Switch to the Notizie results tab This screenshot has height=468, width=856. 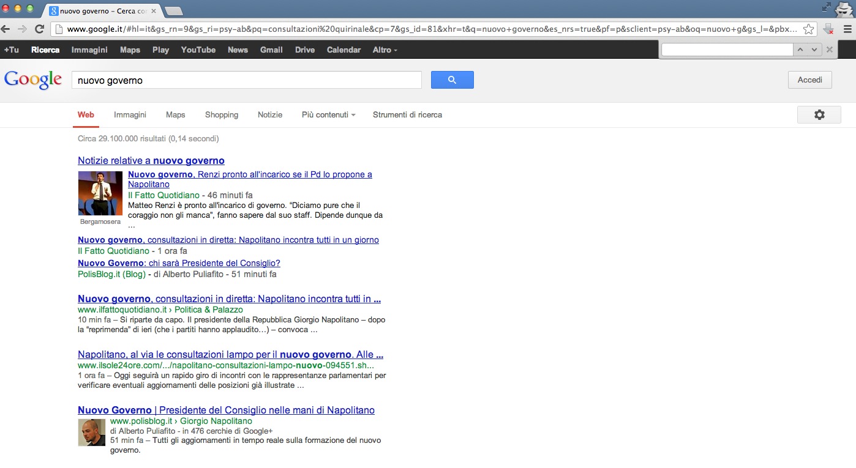click(270, 115)
